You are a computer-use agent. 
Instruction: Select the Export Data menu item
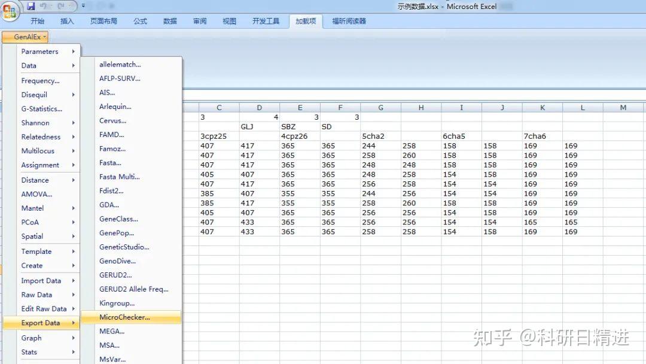click(x=41, y=323)
